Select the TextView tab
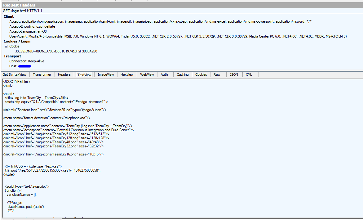 (x=84, y=75)
